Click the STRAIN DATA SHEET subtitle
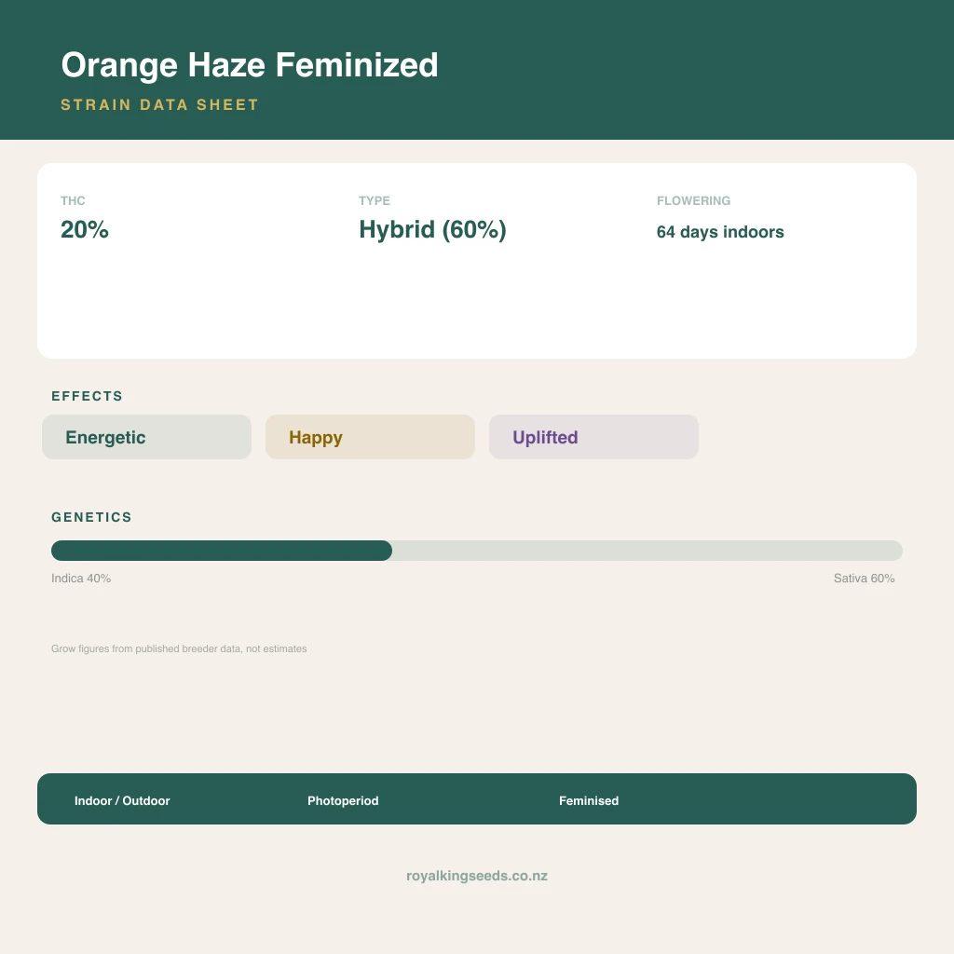The height and width of the screenshot is (954, 954). pos(159,104)
